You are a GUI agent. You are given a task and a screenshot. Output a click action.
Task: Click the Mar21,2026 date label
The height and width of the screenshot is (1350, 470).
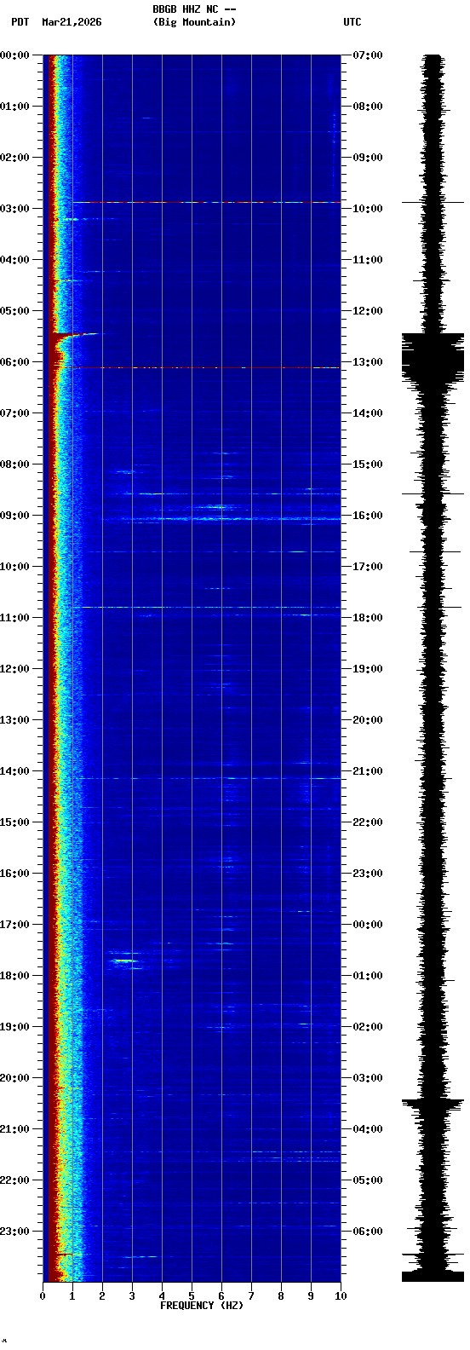(x=72, y=22)
